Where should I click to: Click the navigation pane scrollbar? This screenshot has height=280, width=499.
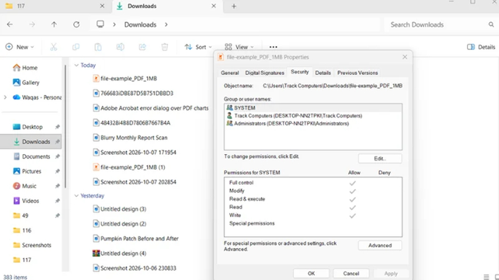coord(65,126)
